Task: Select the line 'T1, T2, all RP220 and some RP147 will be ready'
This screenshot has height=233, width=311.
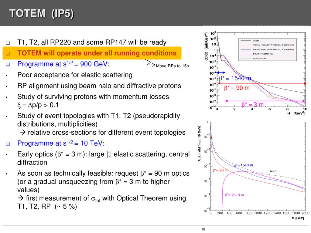Action: 92,42
